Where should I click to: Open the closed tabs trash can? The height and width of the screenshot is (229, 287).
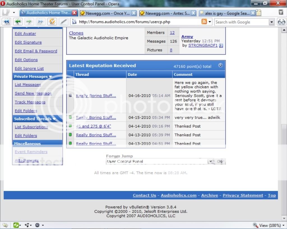(281, 13)
